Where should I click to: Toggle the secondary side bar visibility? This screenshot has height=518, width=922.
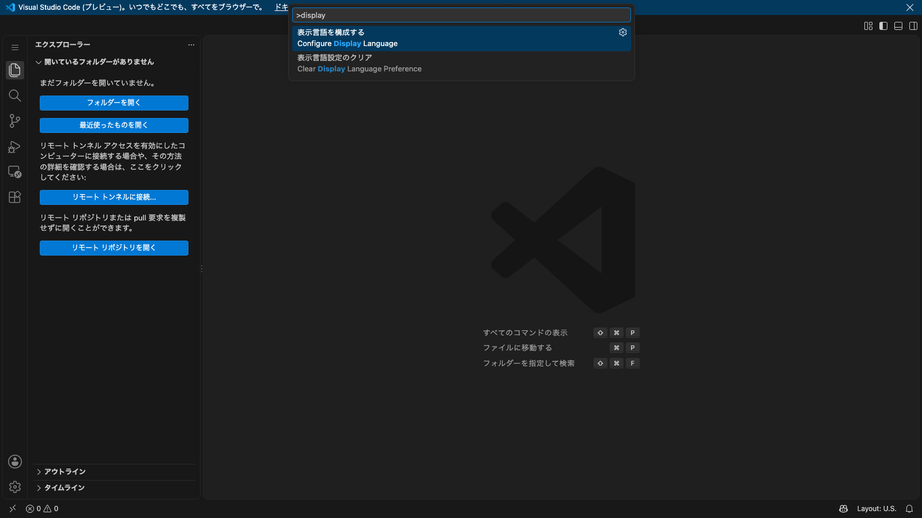(x=913, y=26)
